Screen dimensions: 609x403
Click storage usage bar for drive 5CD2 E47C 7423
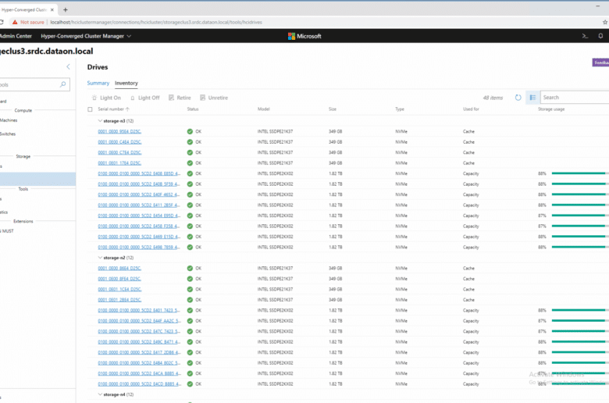point(580,331)
